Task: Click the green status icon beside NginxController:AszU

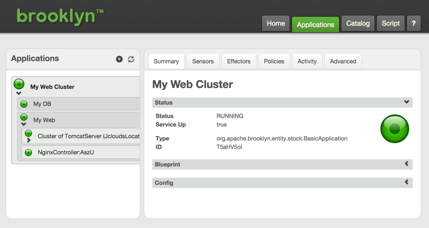Action: coord(28,153)
